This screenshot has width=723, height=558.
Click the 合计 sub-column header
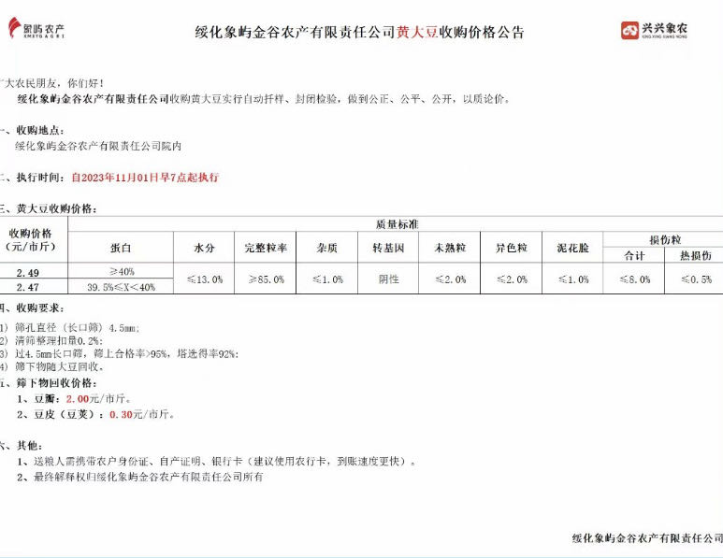tap(634, 256)
